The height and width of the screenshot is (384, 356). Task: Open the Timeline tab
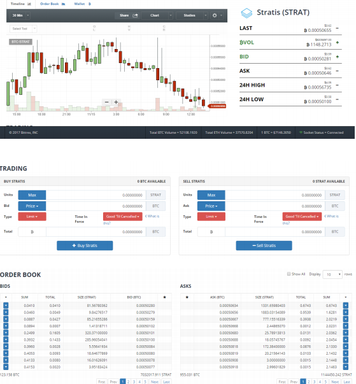pos(20,4)
